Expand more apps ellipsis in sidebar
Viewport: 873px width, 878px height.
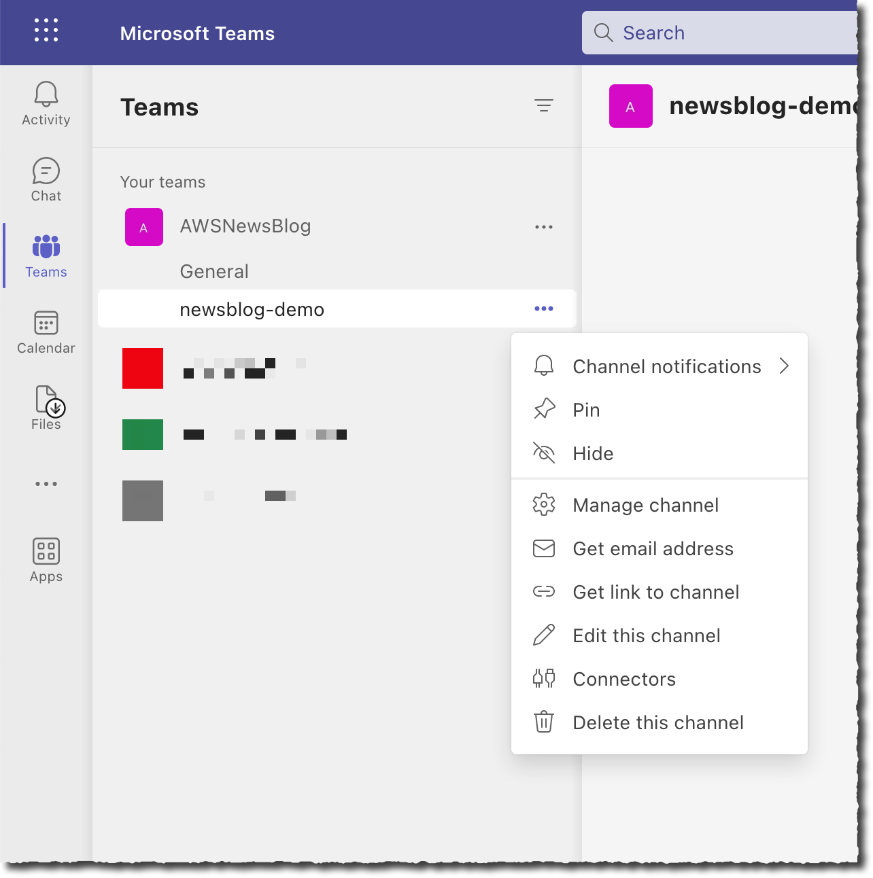46,484
